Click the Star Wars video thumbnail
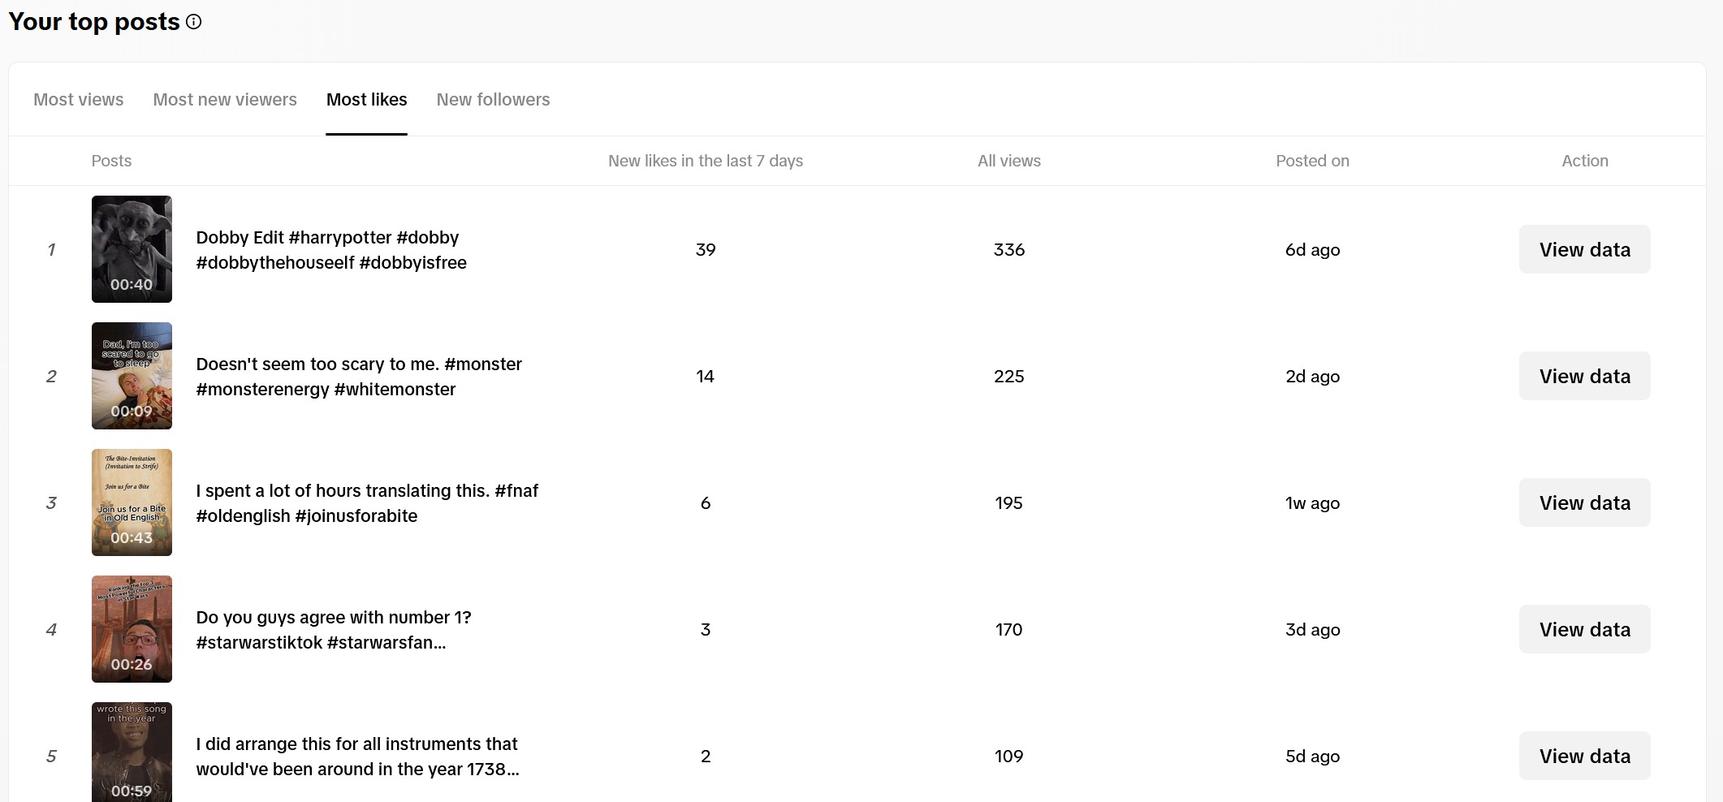The height and width of the screenshot is (802, 1723). [132, 629]
